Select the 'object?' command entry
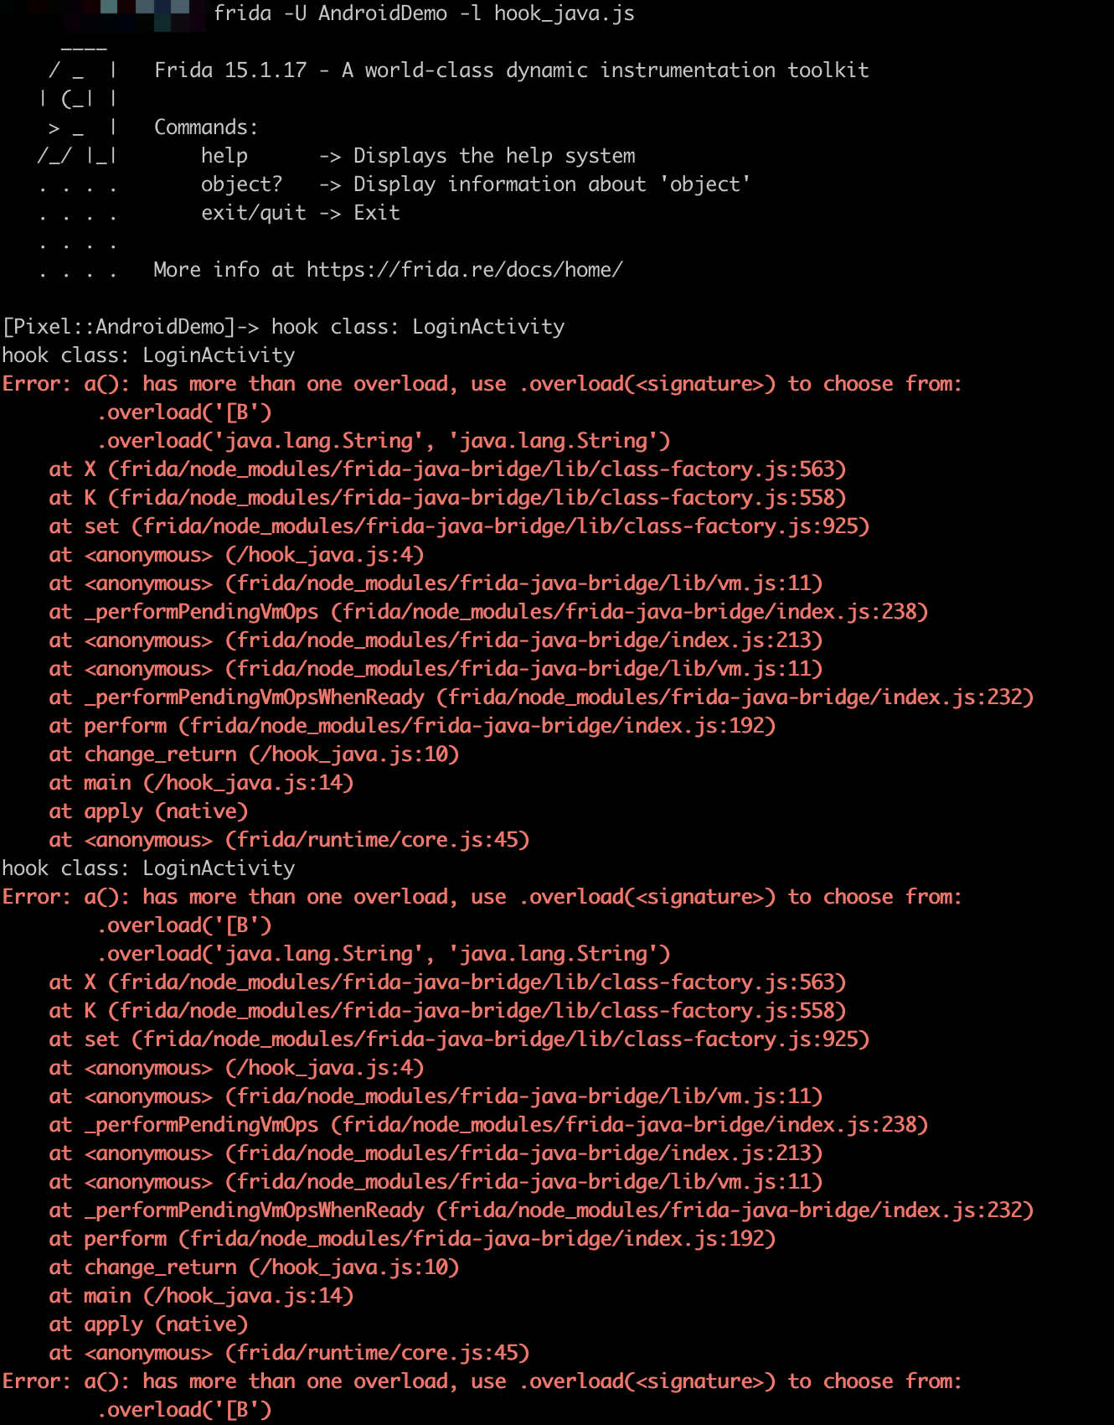 [x=241, y=184]
